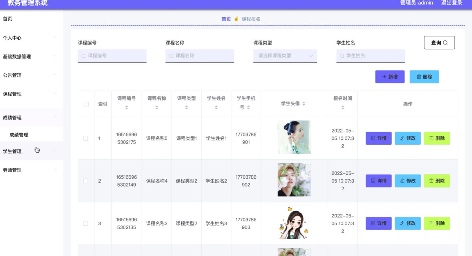
Task: Click the 课程名称5 cell
Action: (157, 138)
